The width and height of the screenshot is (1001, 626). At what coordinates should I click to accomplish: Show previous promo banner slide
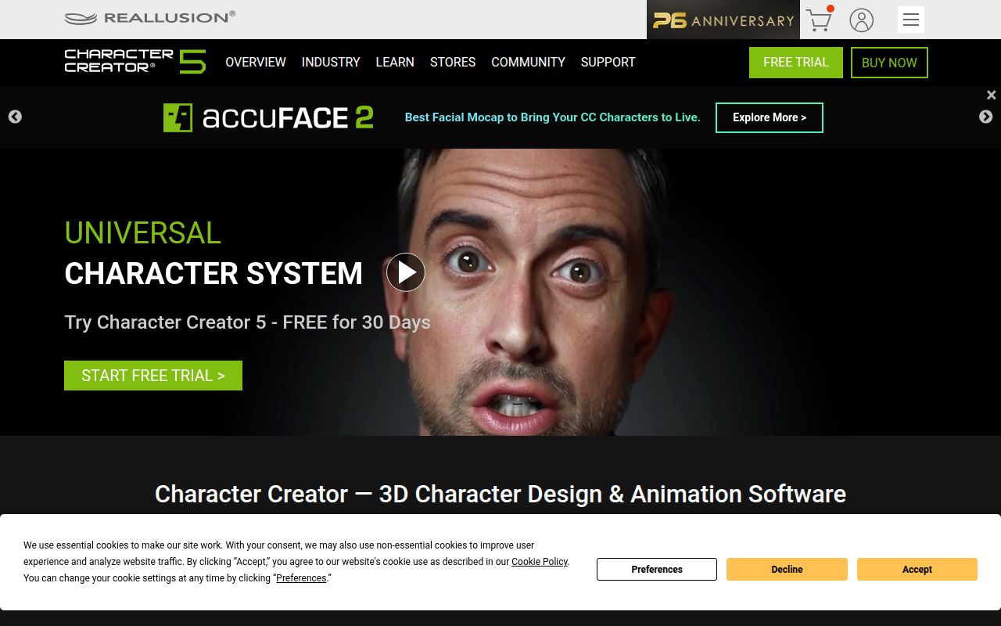click(x=15, y=117)
